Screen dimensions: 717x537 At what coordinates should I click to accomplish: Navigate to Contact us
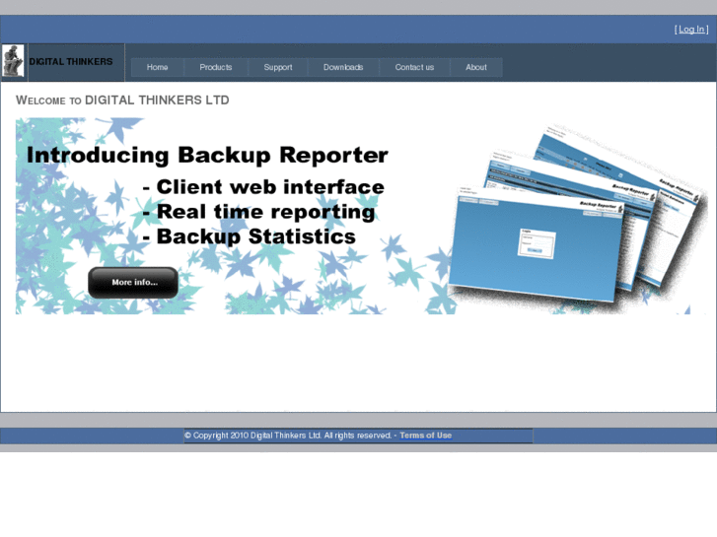[415, 67]
